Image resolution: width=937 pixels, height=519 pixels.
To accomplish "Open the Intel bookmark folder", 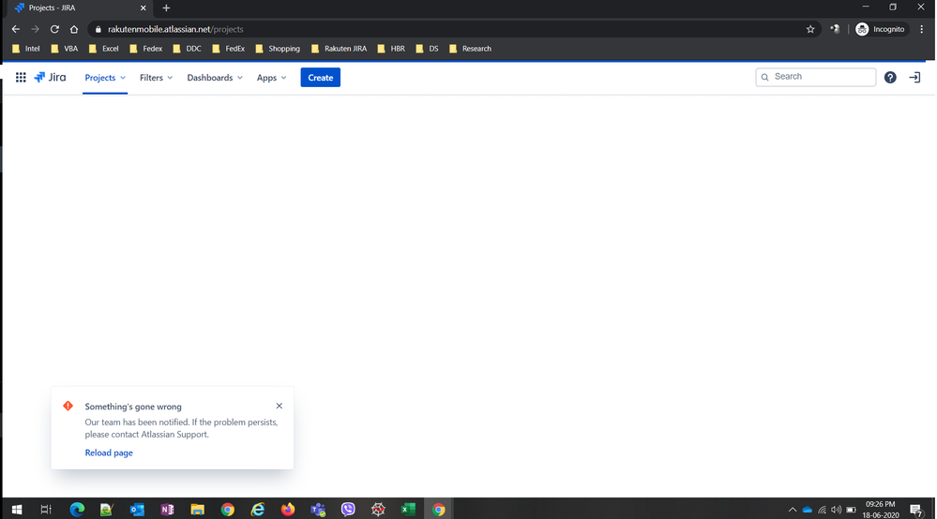I will [x=26, y=49].
